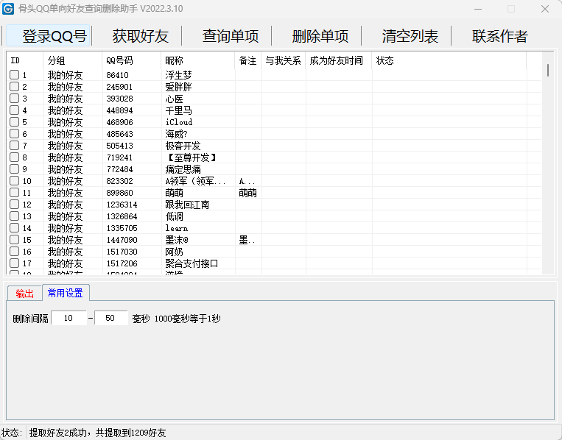Viewport: 562px width, 440px height.
Task: Check the box for row 2 爱胖胖
Action: tap(14, 87)
